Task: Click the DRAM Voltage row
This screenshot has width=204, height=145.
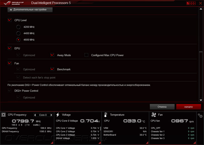Action: tap(77, 138)
